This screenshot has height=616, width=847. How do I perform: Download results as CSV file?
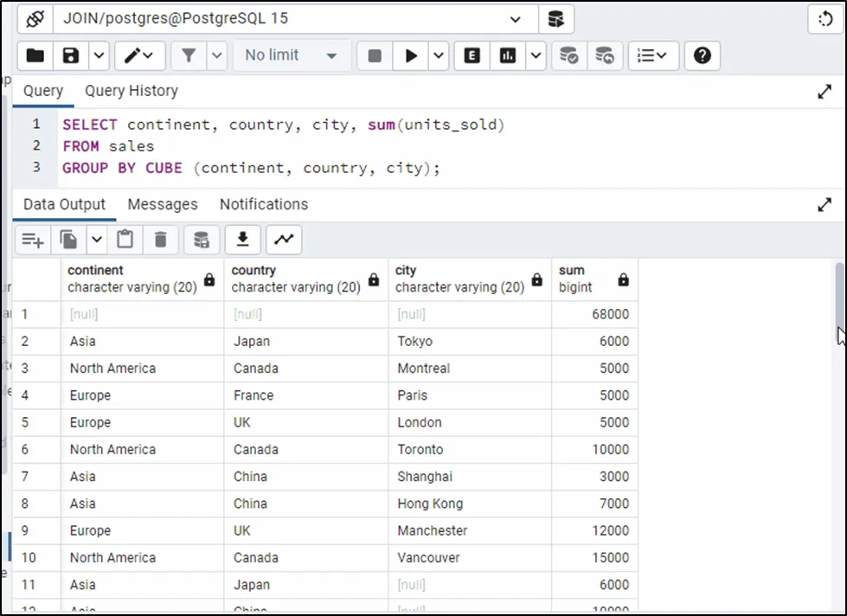(x=243, y=240)
